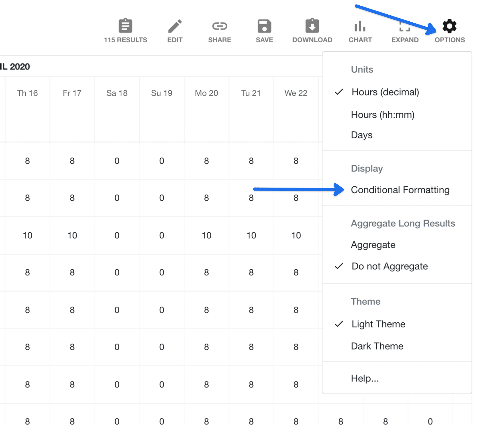Screen dimensions: 490x425
Task: Select Hours (decimal) units
Action: click(385, 92)
